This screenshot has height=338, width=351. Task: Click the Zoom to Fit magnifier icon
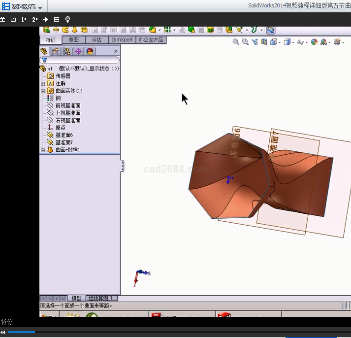(x=236, y=42)
